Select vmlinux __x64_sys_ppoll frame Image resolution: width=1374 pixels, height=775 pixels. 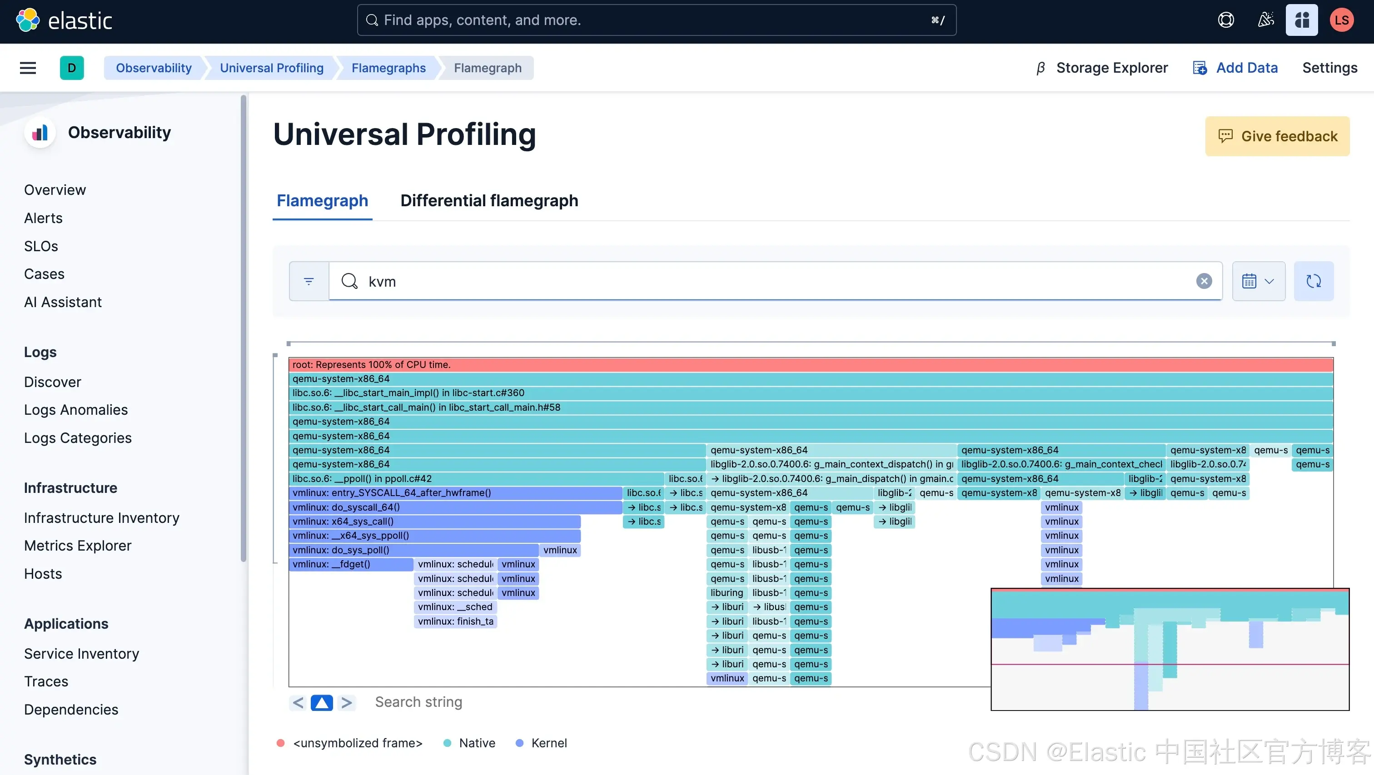tap(435, 536)
